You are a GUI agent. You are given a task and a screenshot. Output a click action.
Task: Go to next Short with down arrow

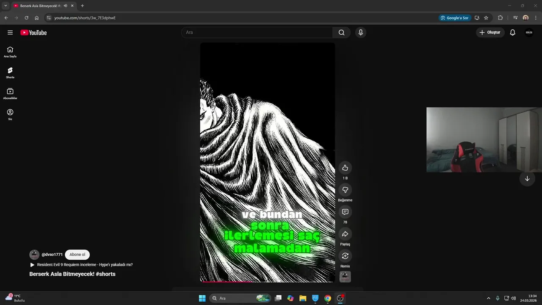click(527, 179)
